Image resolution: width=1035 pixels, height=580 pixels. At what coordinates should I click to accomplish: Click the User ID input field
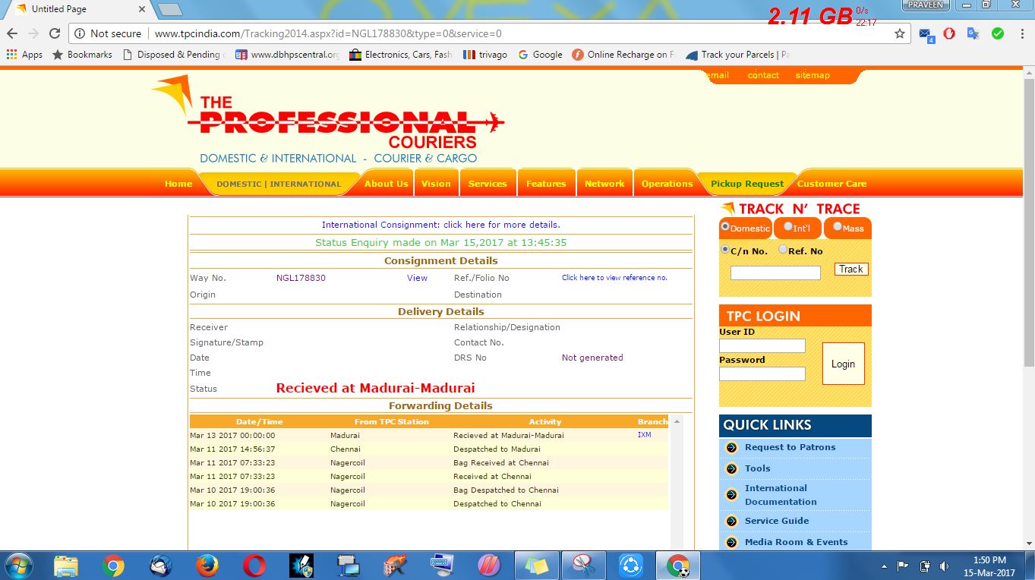(x=762, y=346)
